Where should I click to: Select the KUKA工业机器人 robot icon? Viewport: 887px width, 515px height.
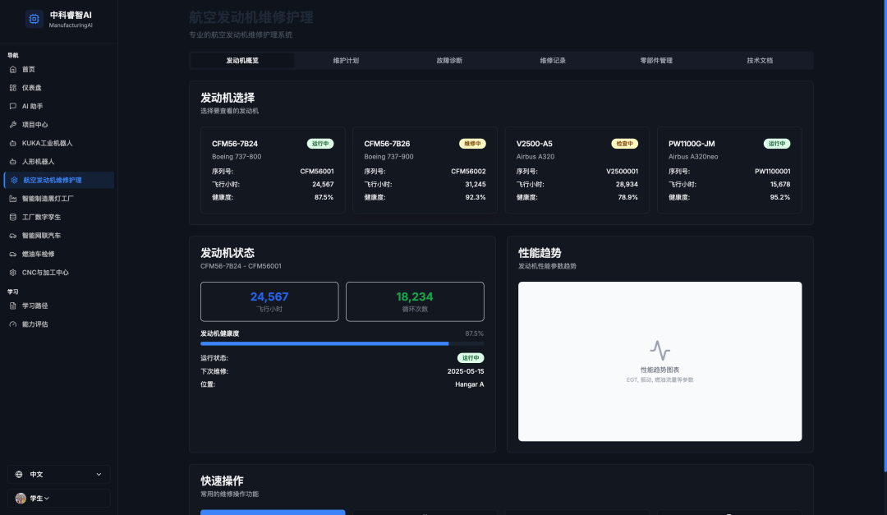[13, 143]
